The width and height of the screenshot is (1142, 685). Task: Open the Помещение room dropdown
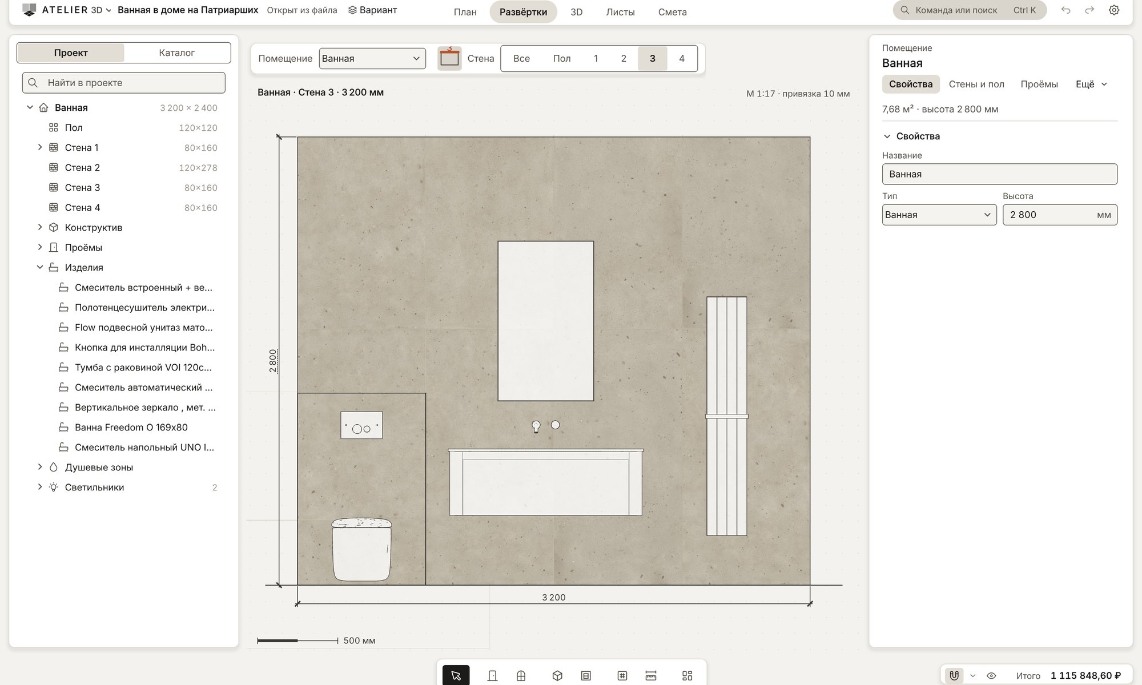372,58
